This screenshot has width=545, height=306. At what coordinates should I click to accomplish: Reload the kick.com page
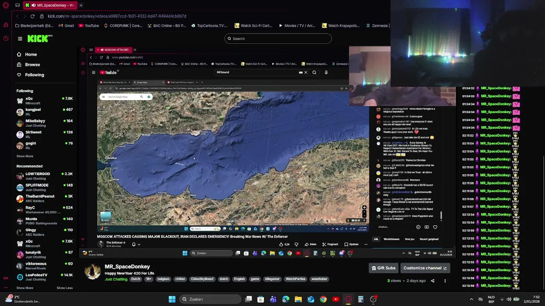32,16
